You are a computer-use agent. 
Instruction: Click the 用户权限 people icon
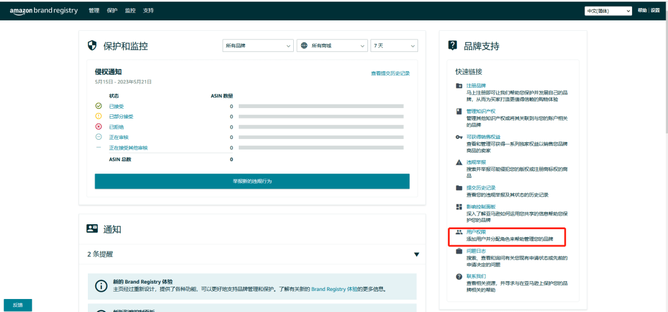tap(459, 232)
